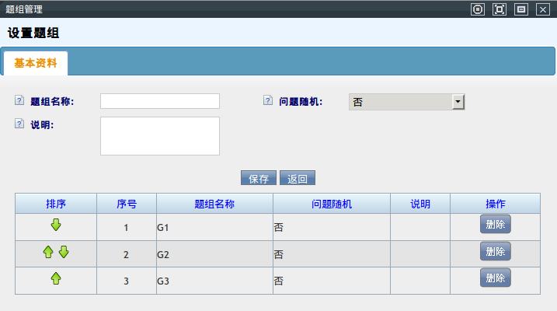Open the 问题随机 dropdown list
The width and height of the screenshot is (557, 311).
pyautogui.click(x=458, y=102)
